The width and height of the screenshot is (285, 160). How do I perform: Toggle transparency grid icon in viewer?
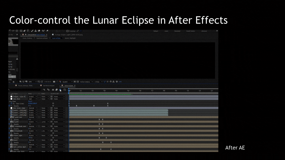pyautogui.click(x=78, y=82)
